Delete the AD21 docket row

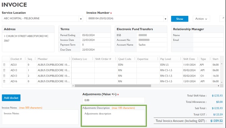(x=4, y=65)
